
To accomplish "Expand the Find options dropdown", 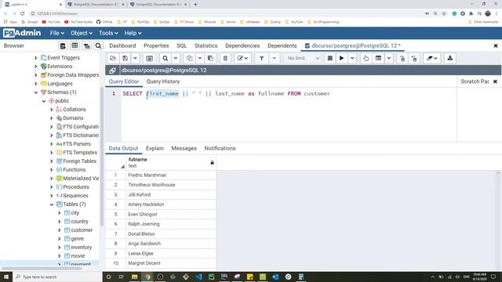I will (x=176, y=58).
